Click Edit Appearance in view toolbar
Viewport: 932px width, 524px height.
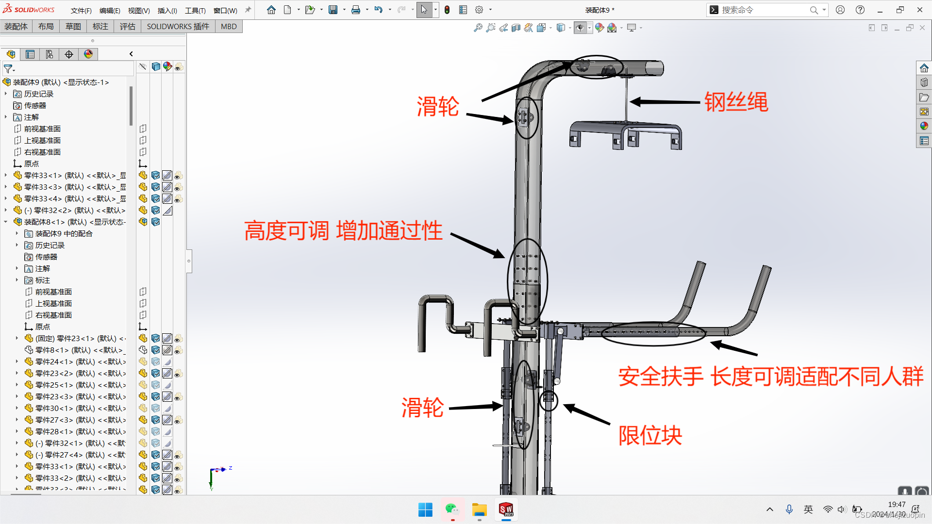tap(599, 28)
